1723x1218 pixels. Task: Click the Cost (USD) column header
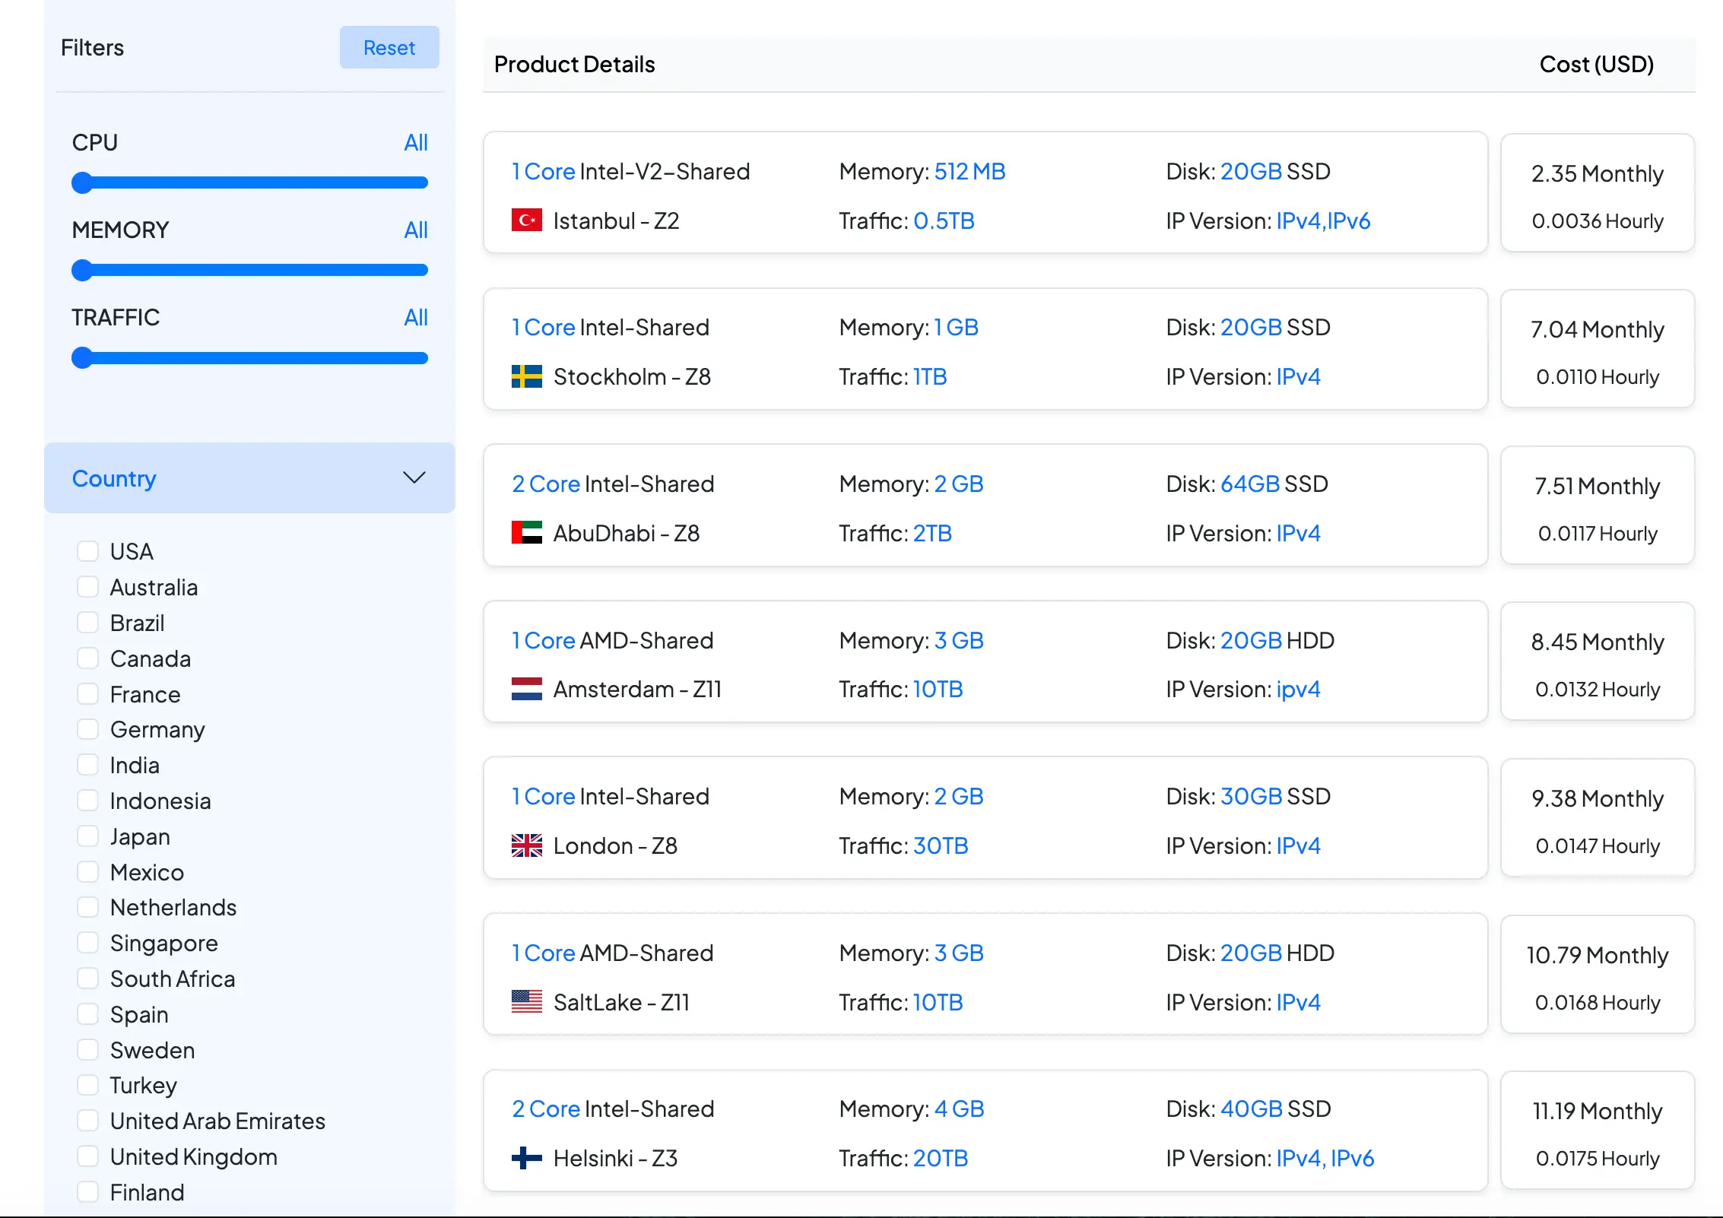[x=1597, y=65]
